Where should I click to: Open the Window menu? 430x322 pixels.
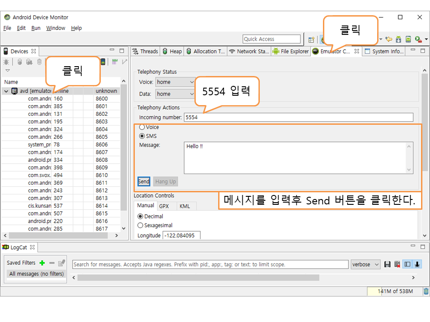(56, 28)
